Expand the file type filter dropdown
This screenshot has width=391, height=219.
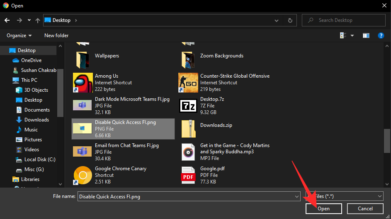point(380,197)
